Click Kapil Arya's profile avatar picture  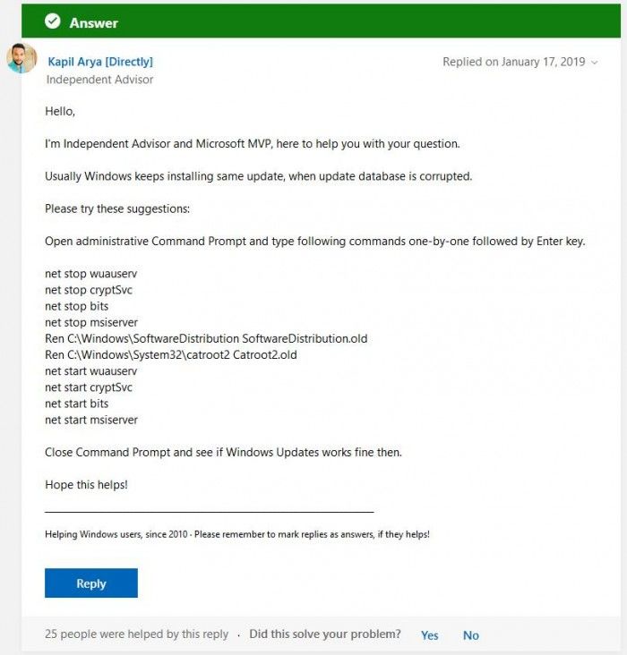pyautogui.click(x=21, y=59)
